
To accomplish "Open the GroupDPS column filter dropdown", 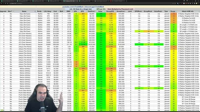I will pos(115,12).
